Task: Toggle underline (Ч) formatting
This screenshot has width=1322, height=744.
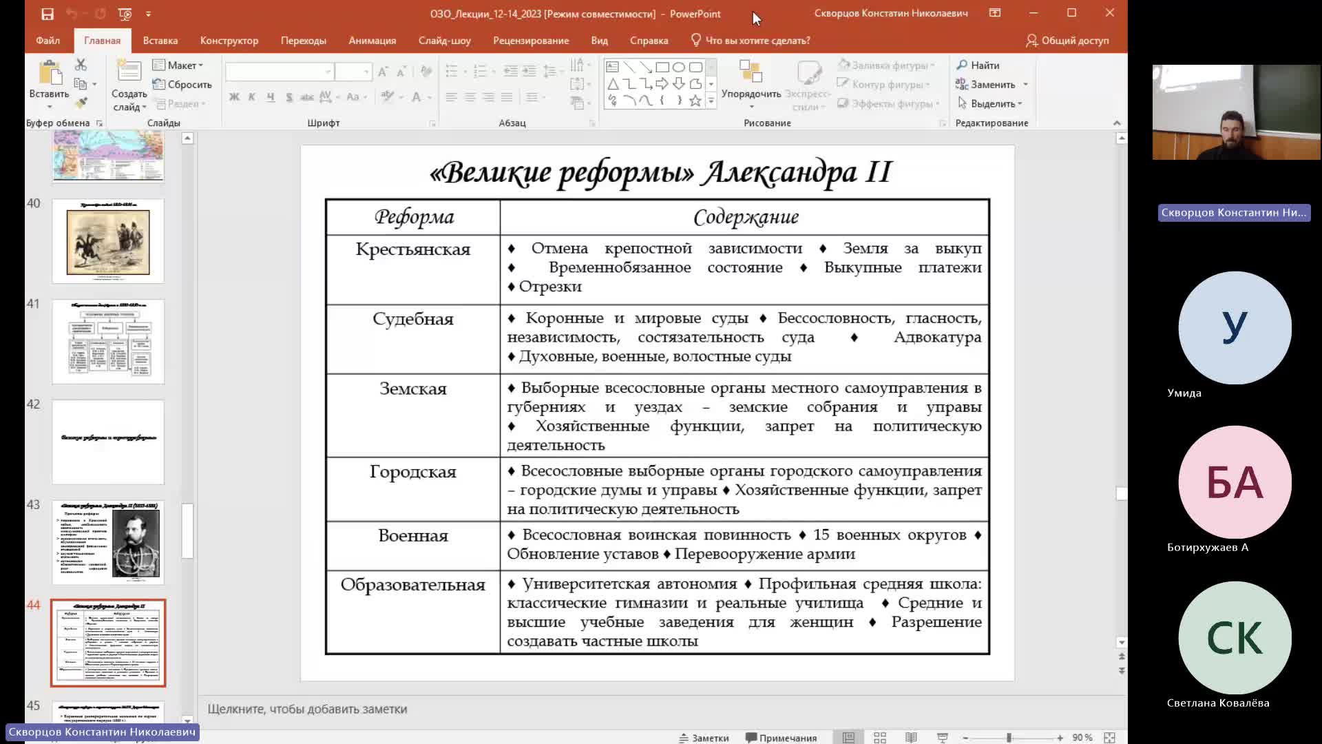Action: click(271, 97)
